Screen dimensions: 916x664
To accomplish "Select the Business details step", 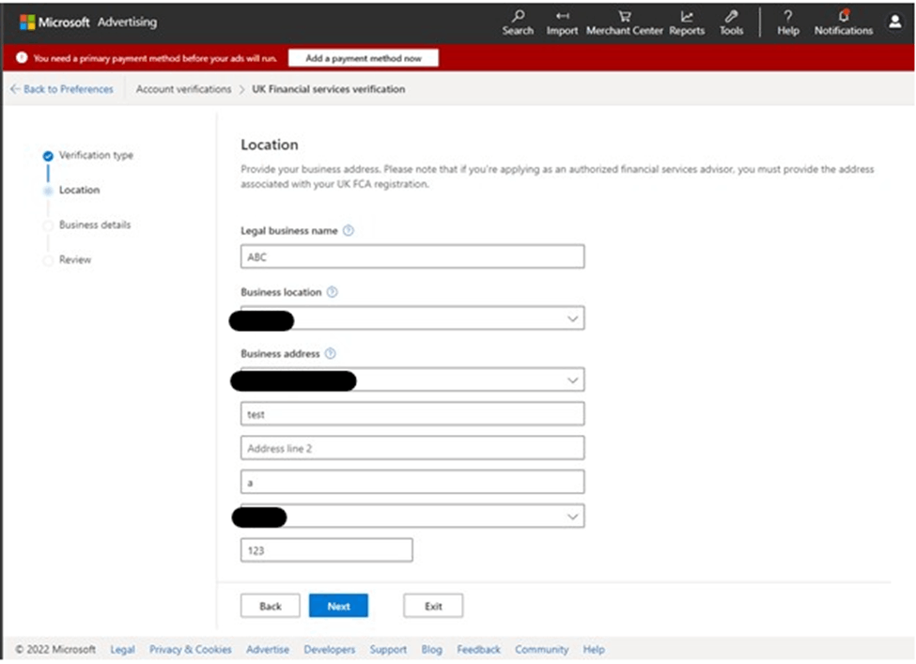I will pos(95,224).
